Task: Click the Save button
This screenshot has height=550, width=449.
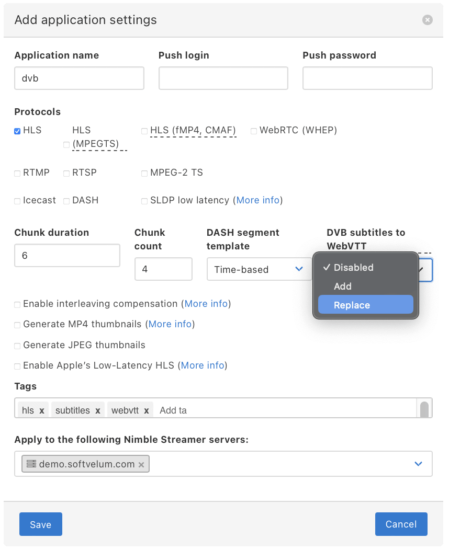Action: (40, 524)
